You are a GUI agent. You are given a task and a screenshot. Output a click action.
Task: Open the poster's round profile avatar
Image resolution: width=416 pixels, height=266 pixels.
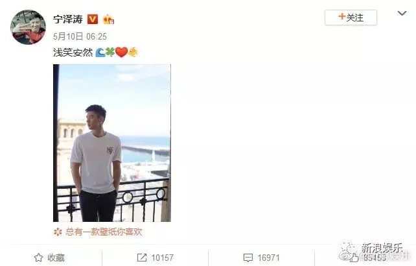pyautogui.click(x=28, y=27)
